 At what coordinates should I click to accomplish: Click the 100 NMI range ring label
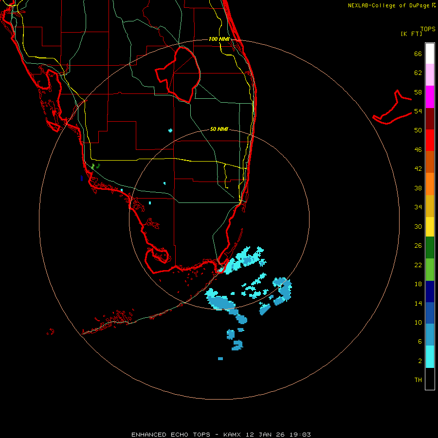click(219, 39)
